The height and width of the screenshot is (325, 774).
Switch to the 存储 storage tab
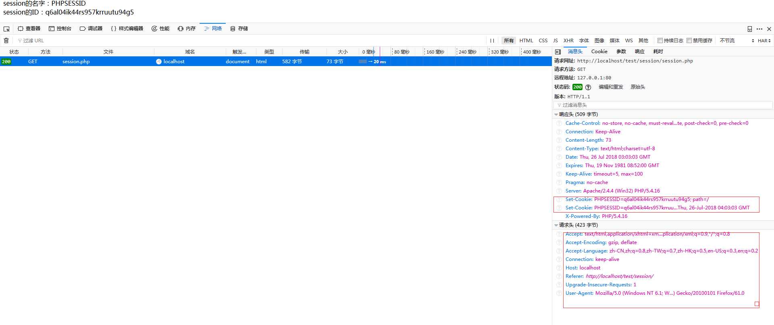tap(239, 29)
